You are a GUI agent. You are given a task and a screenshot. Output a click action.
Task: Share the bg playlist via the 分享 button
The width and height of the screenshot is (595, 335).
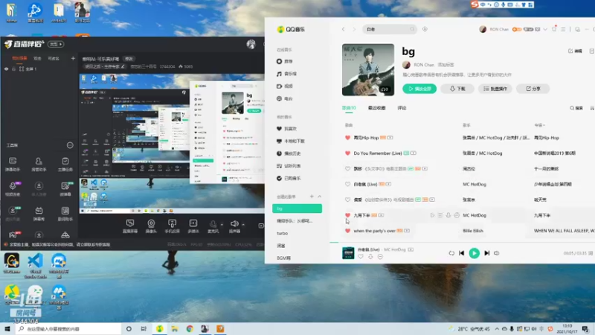533,89
